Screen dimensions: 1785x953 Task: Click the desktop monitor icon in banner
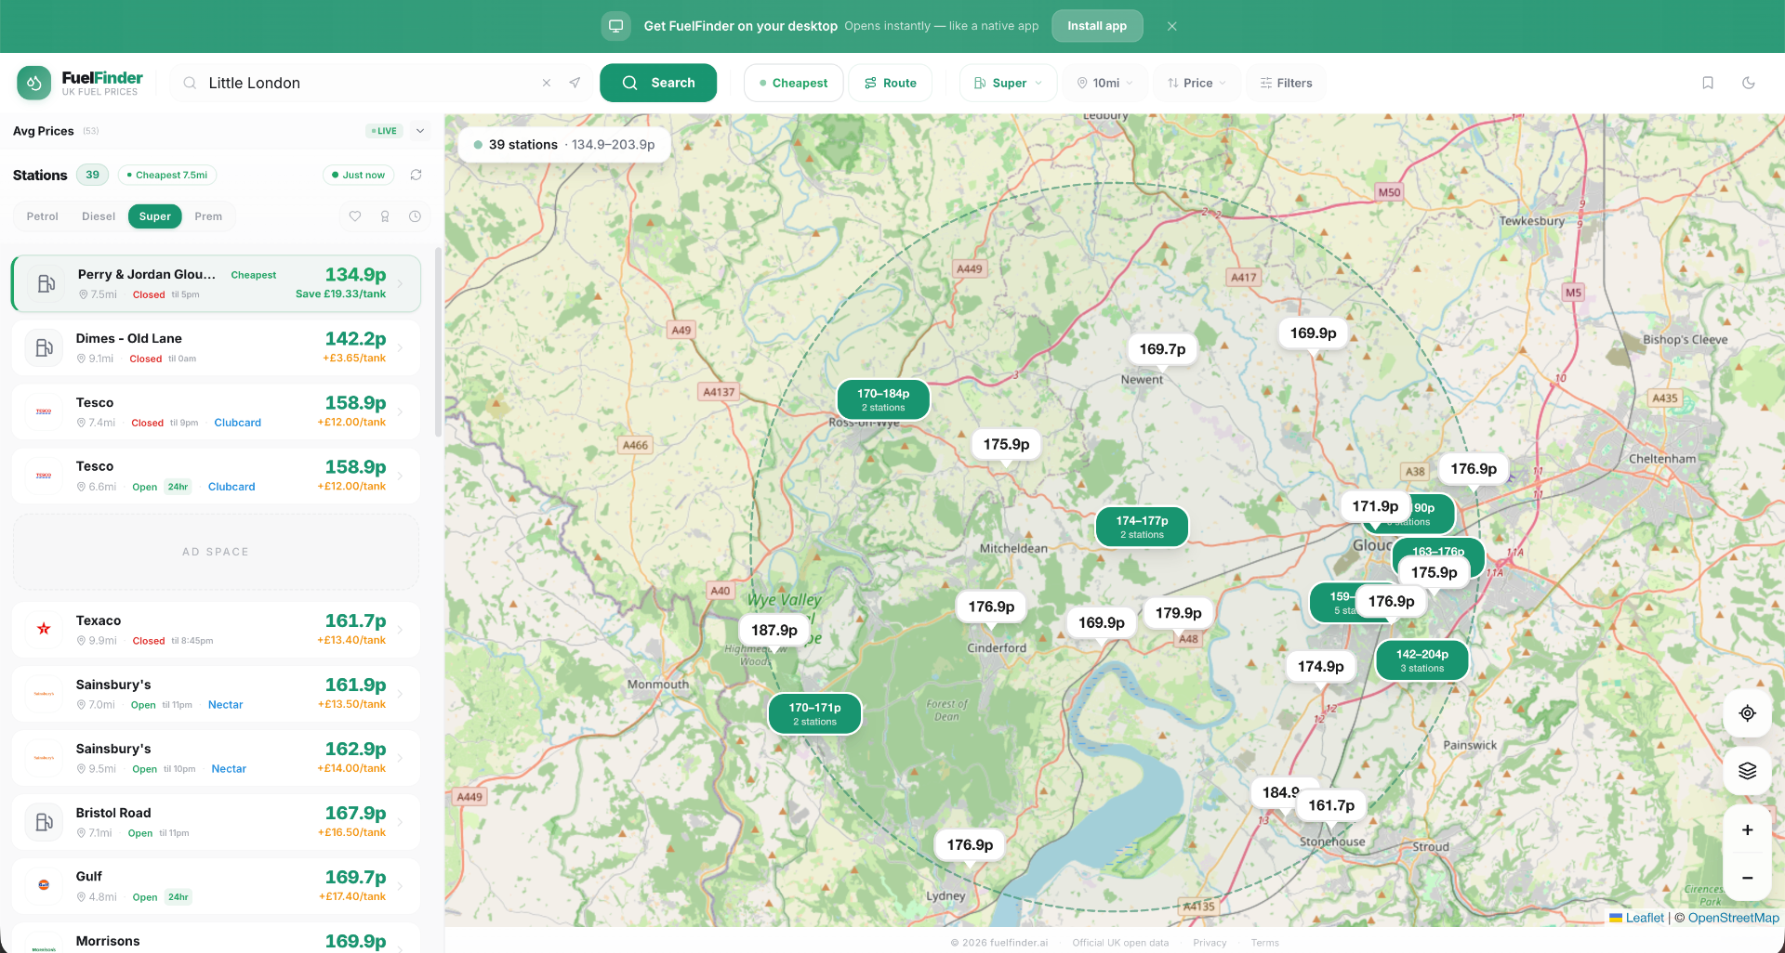(x=615, y=26)
